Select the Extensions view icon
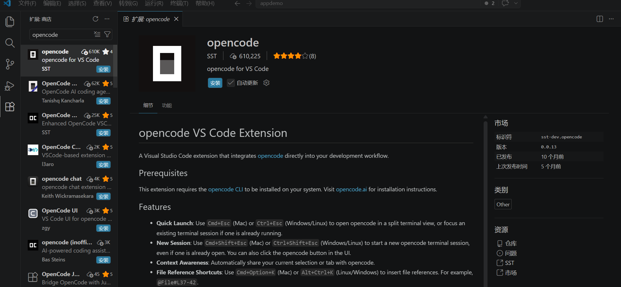 [x=10, y=107]
